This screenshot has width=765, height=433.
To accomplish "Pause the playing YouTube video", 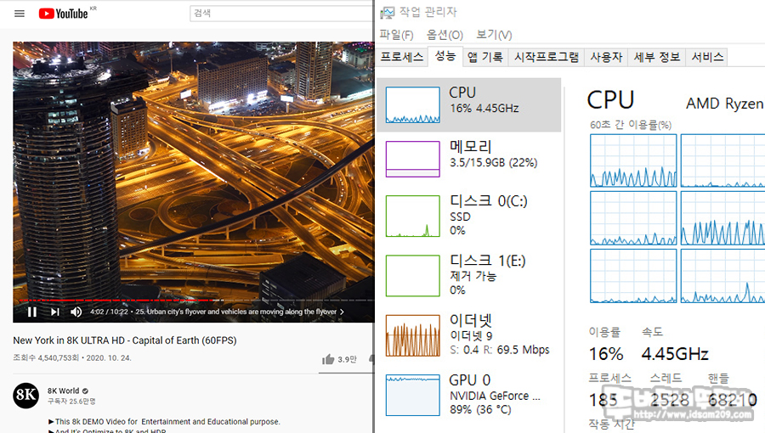I will 32,312.
